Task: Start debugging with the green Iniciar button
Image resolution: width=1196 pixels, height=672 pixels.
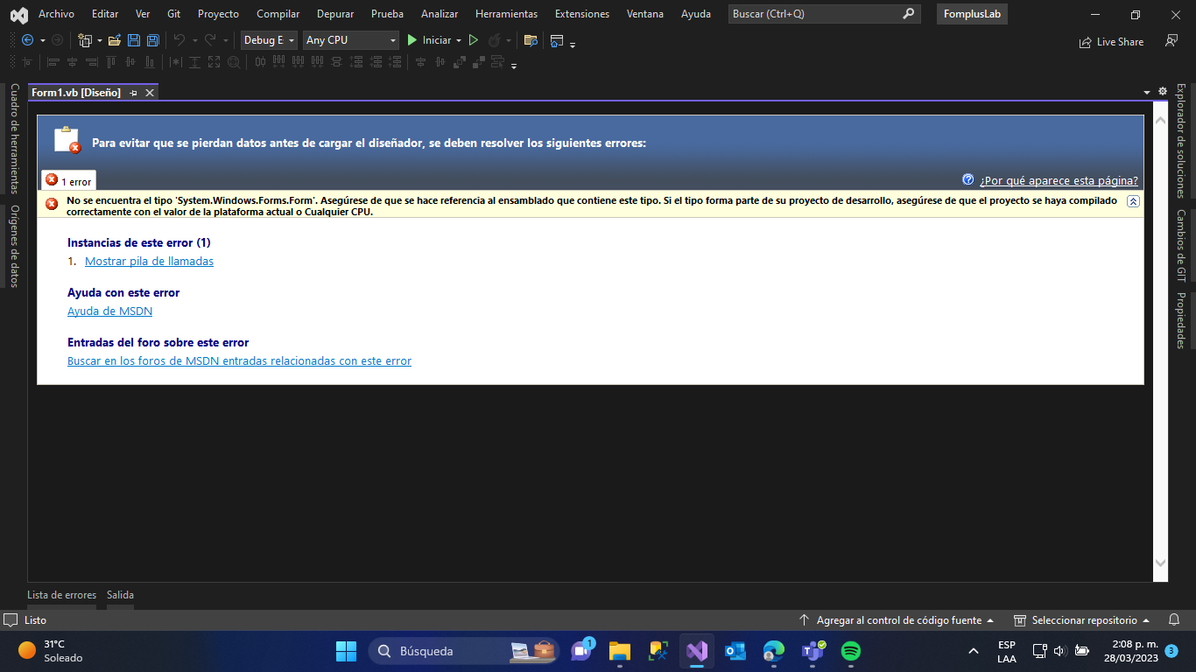Action: pos(429,40)
